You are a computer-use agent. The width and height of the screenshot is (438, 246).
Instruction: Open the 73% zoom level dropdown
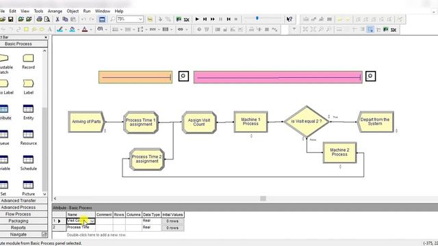click(140, 19)
